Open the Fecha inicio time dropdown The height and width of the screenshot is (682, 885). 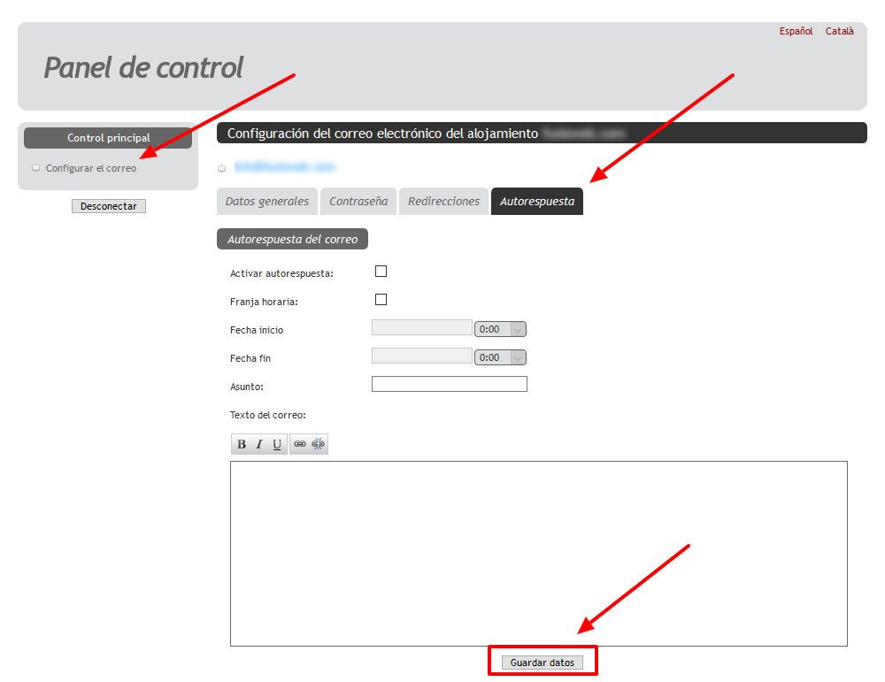click(x=501, y=329)
